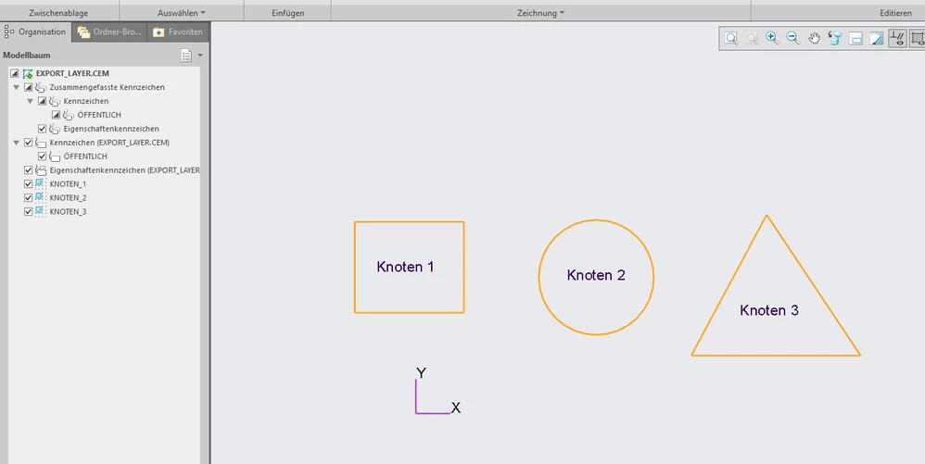The height and width of the screenshot is (464, 925).
Task: Select the "Knoten 2" text label
Action: click(596, 275)
